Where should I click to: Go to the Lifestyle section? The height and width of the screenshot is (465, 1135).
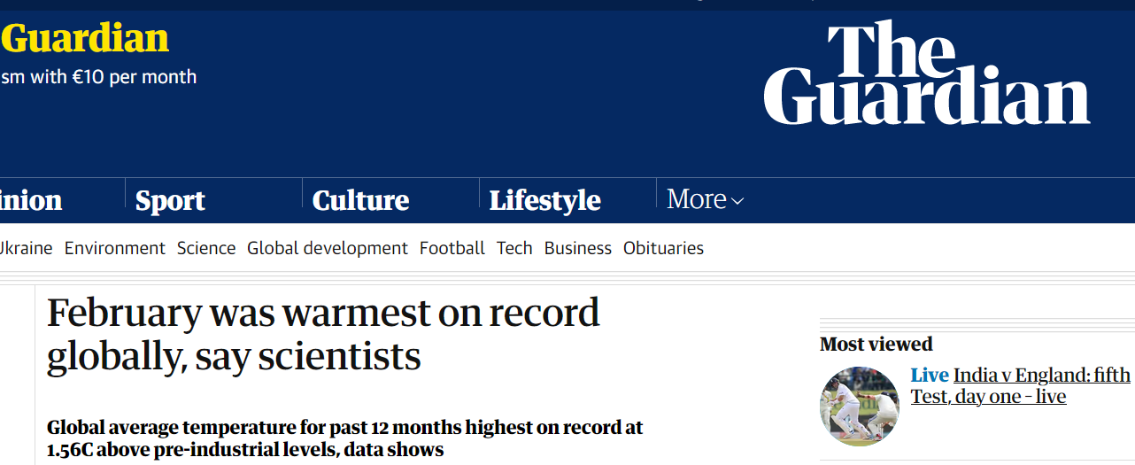(544, 201)
